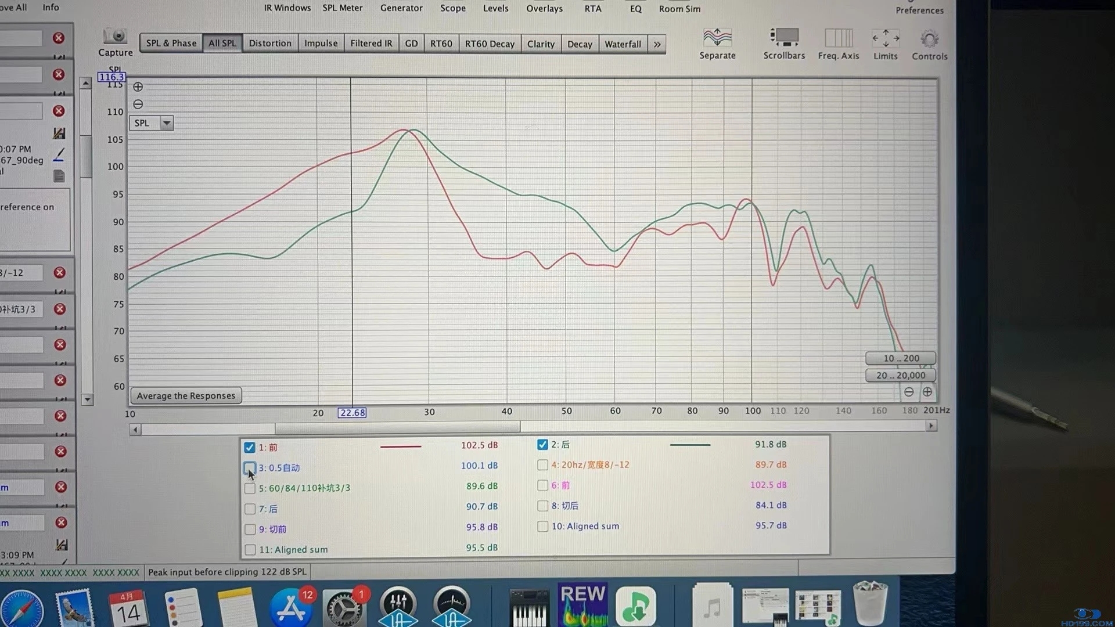
Task: Set range with the 20 .. 20,000 button
Action: (901, 375)
